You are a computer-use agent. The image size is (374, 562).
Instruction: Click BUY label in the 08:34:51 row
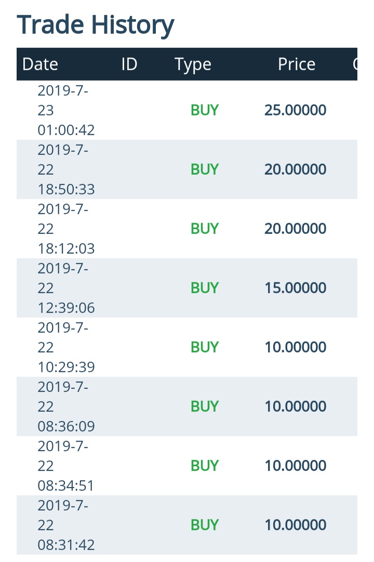click(x=205, y=466)
